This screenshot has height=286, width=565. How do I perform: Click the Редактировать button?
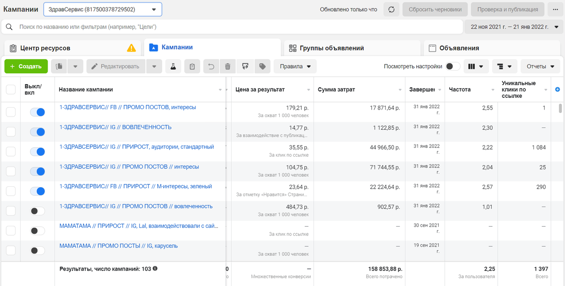(x=116, y=66)
